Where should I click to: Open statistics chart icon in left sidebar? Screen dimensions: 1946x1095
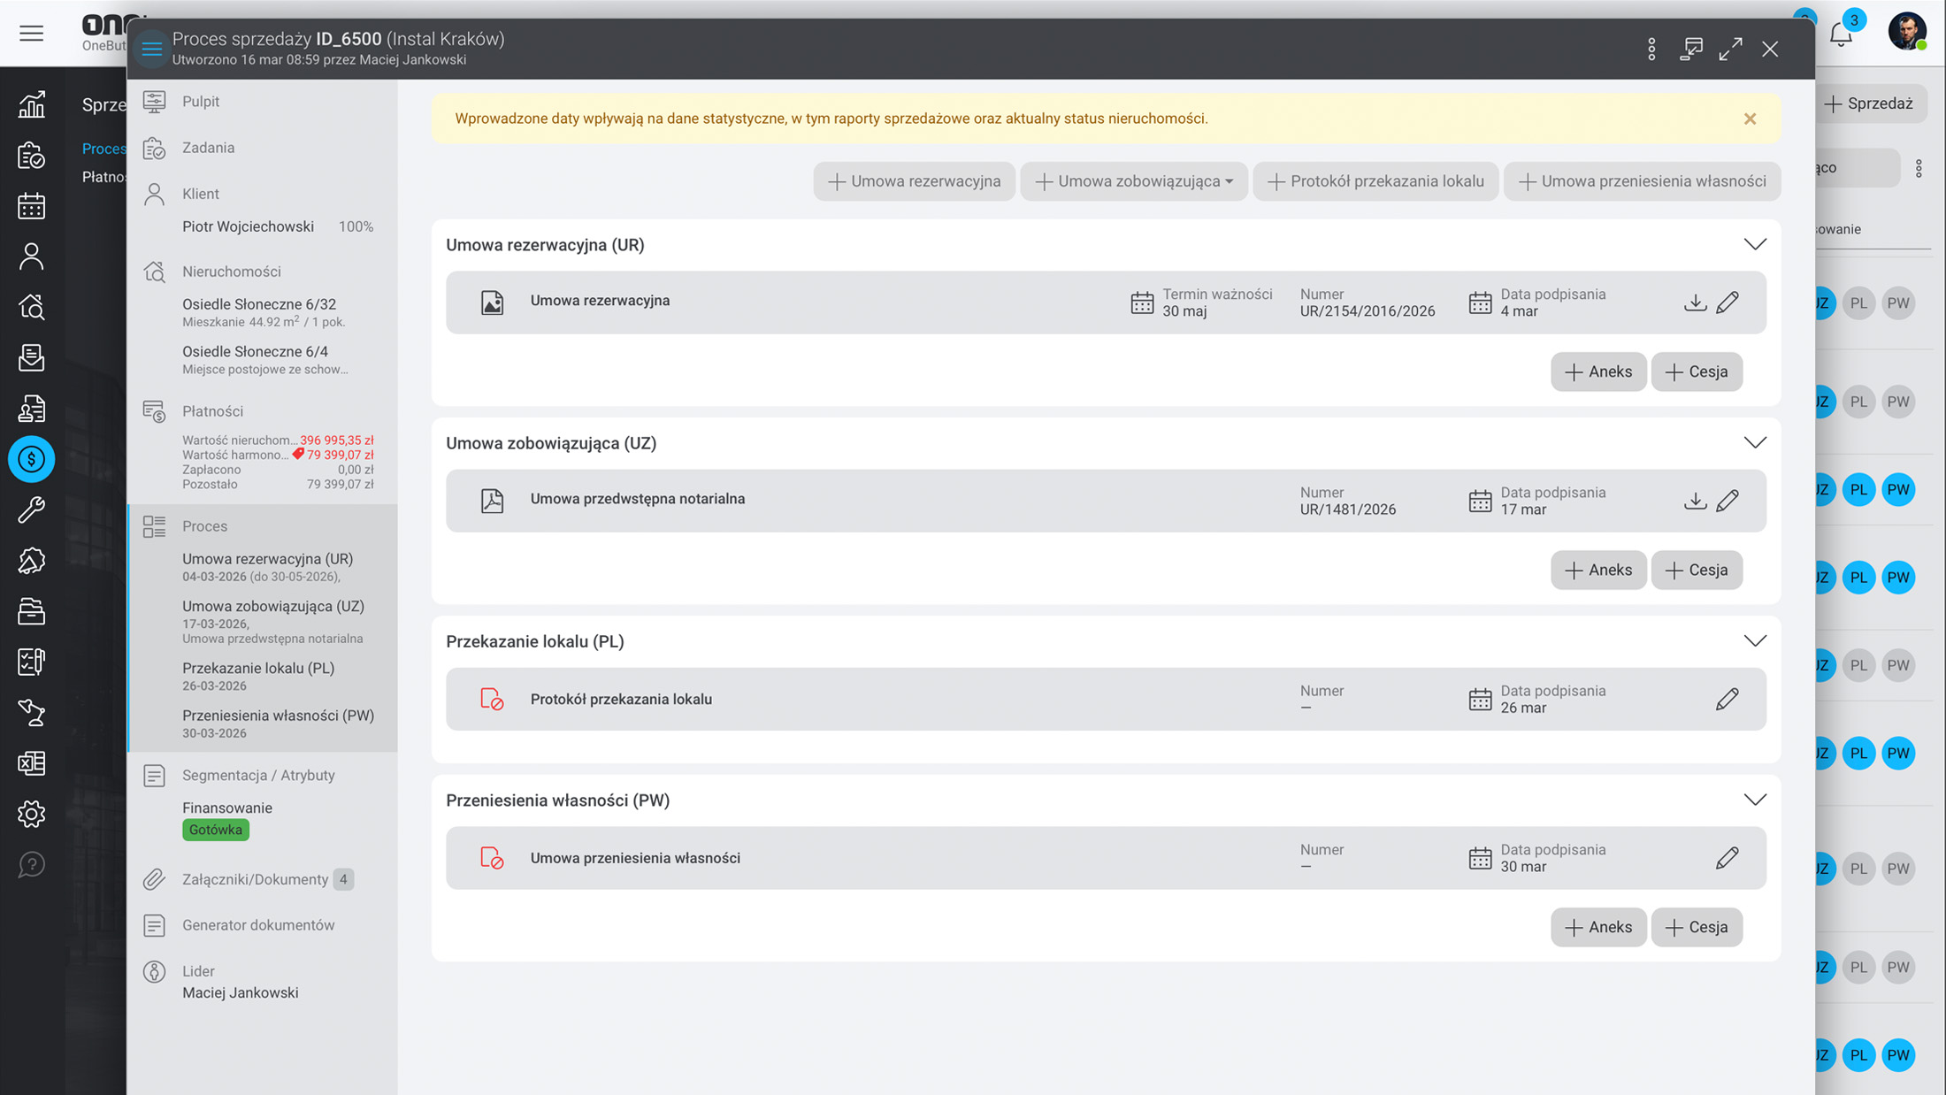[x=32, y=104]
